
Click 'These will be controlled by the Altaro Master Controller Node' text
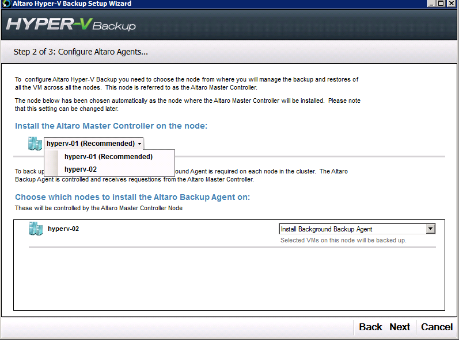(98, 208)
